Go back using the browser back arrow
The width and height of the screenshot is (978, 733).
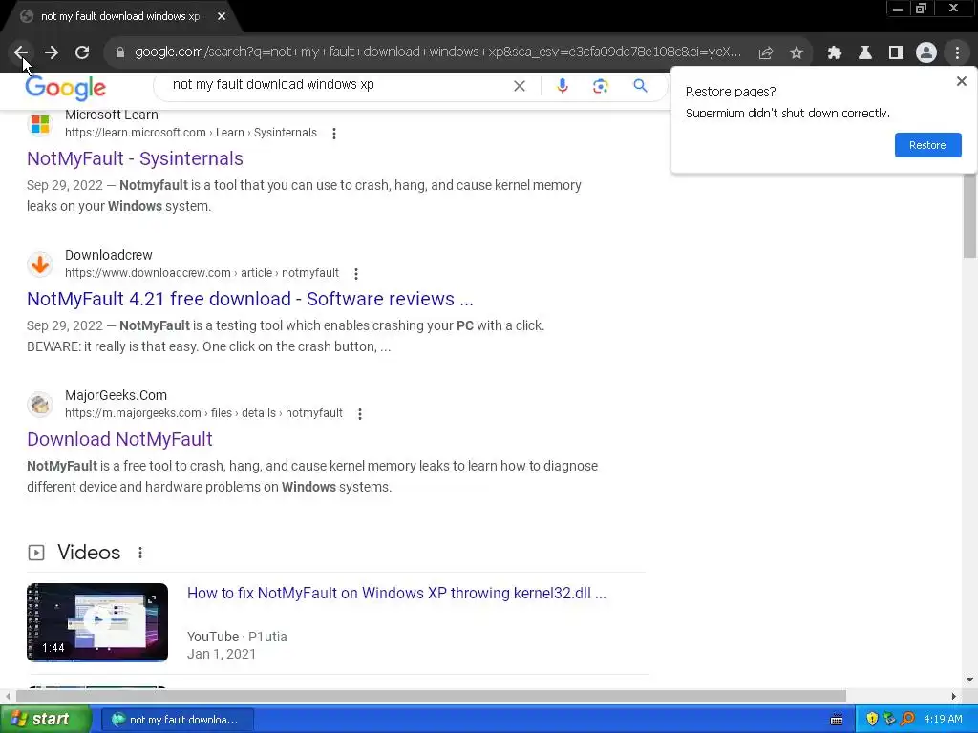[21, 52]
